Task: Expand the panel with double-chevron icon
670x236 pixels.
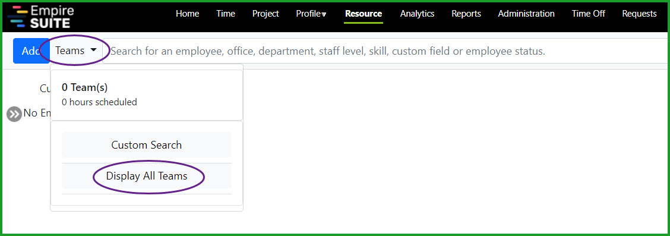Action: [x=14, y=114]
